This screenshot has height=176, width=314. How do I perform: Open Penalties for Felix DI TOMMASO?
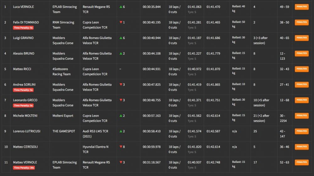pyautogui.click(x=301, y=22)
